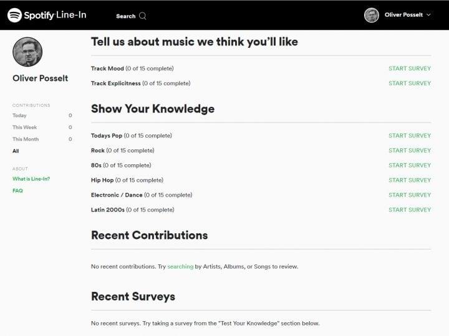Select This Month contributions filter
449x336 pixels.
tap(26, 139)
